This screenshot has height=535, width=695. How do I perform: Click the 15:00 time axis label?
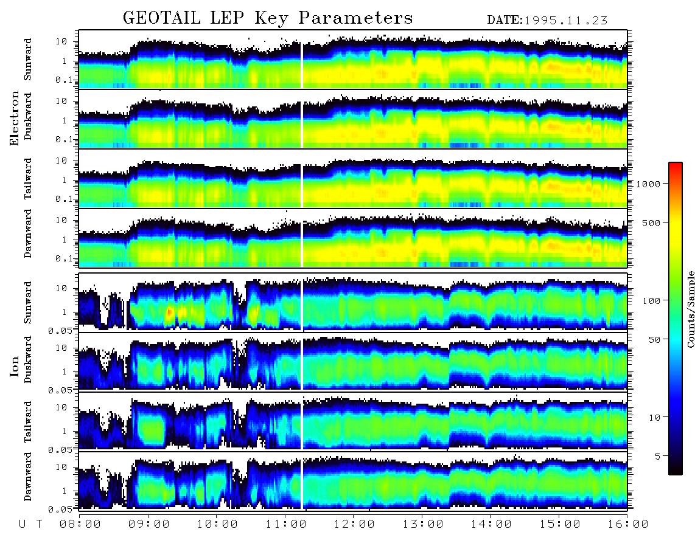[560, 524]
